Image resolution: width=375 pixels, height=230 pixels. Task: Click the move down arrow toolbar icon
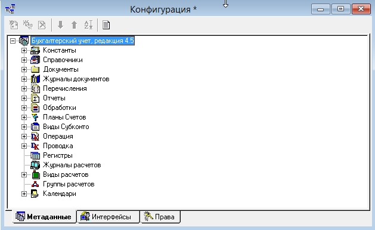(60, 24)
